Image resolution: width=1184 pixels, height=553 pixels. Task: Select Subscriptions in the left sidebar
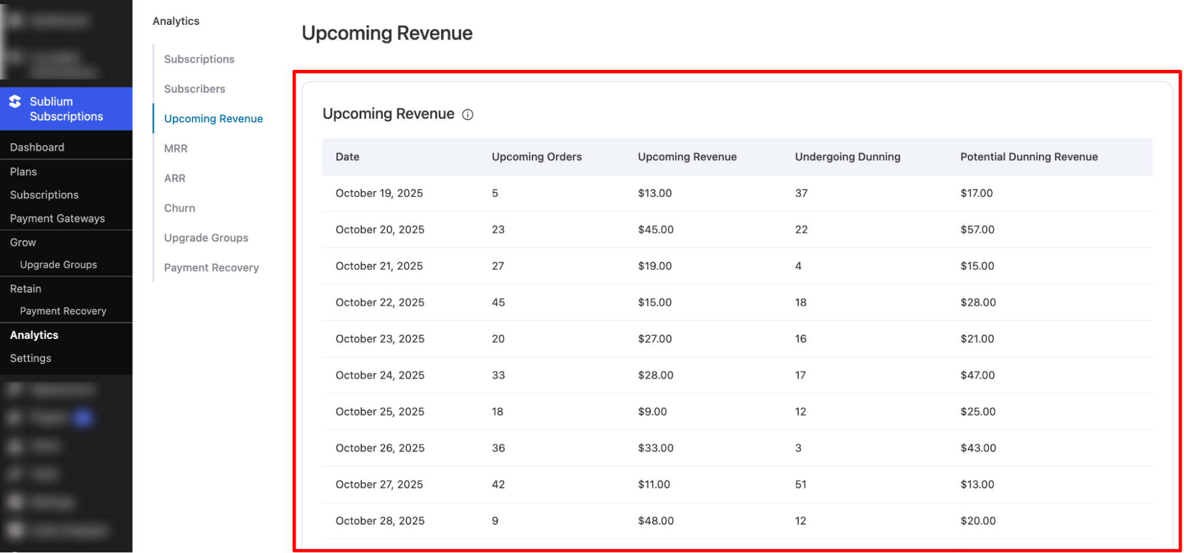44,195
